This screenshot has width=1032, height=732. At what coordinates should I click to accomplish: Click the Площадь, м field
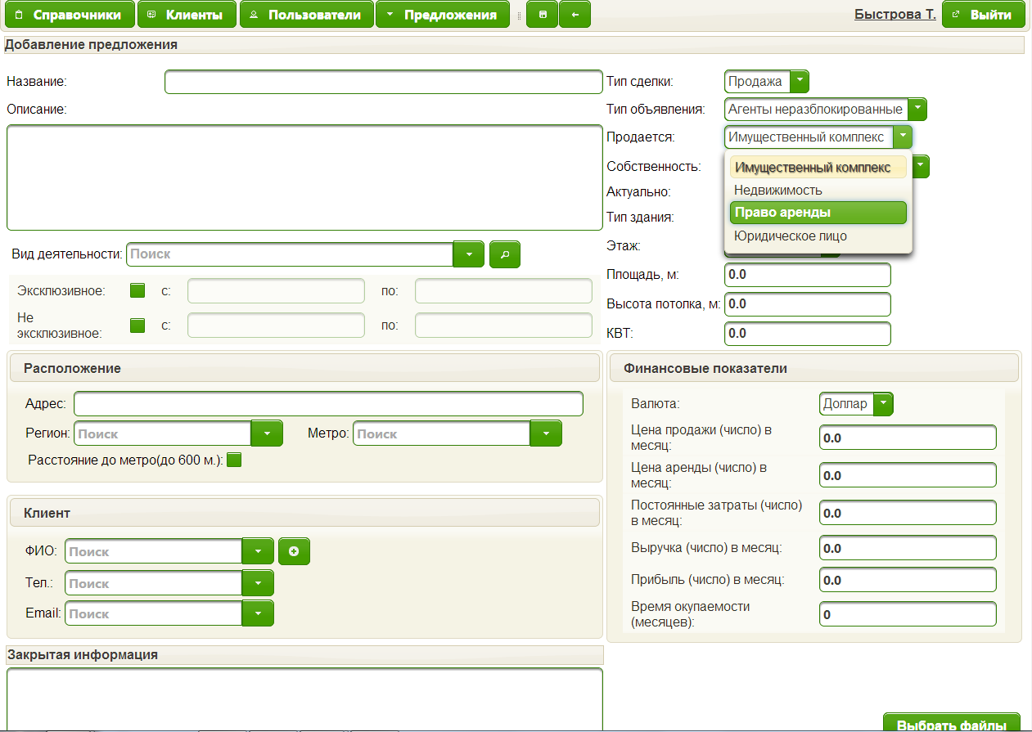[807, 275]
